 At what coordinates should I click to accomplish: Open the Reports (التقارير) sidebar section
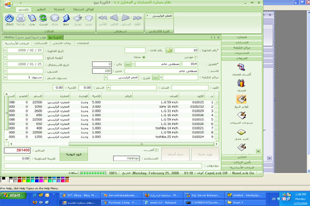[242, 157]
